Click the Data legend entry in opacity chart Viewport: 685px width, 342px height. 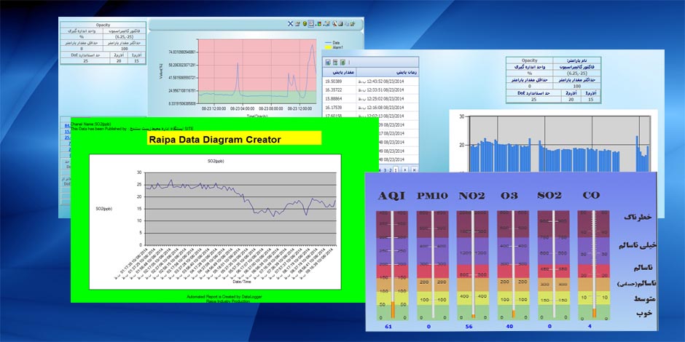(x=332, y=43)
